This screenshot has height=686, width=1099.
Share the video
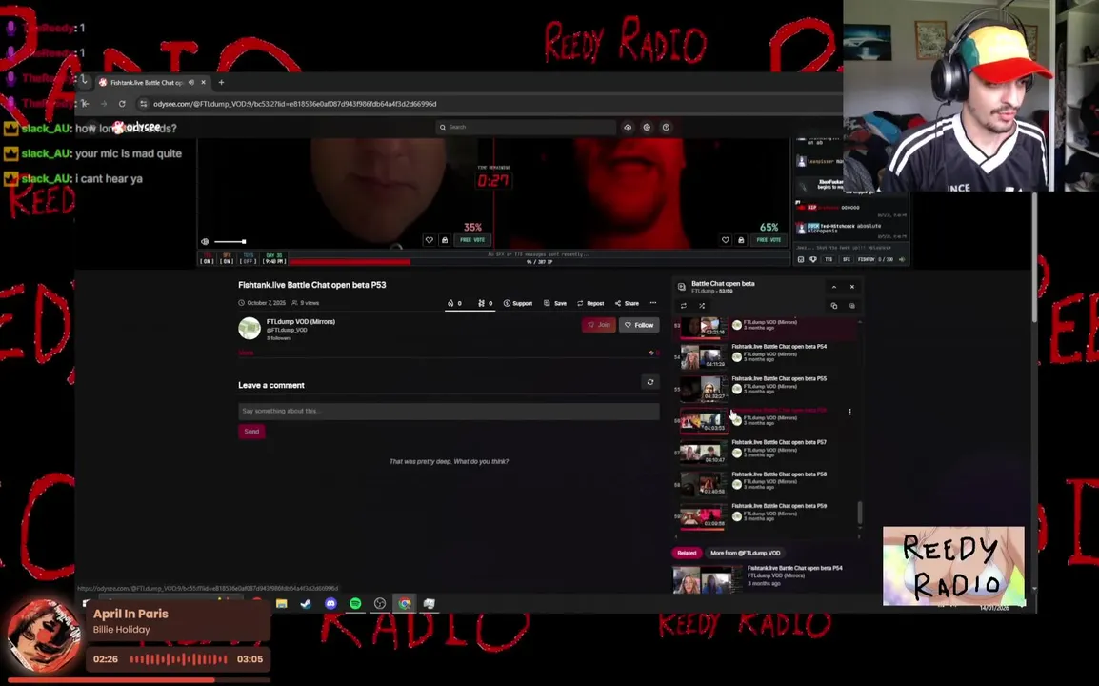[628, 303]
